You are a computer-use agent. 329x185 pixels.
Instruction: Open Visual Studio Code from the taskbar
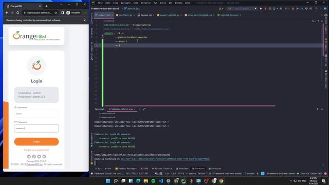161,181
